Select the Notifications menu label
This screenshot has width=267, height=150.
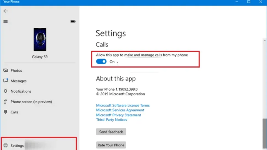21,91
